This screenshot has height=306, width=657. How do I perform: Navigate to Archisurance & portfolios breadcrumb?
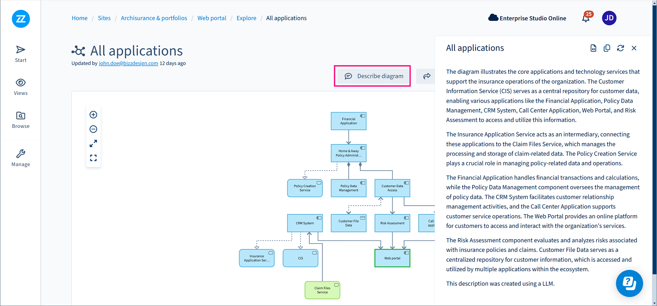[154, 18]
